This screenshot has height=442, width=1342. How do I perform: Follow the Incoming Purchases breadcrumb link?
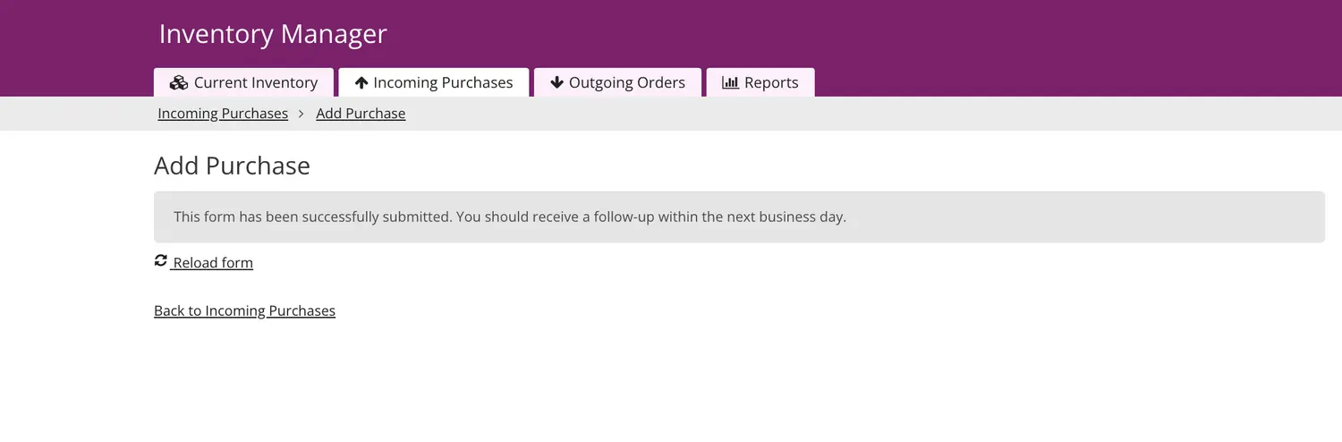pos(223,114)
